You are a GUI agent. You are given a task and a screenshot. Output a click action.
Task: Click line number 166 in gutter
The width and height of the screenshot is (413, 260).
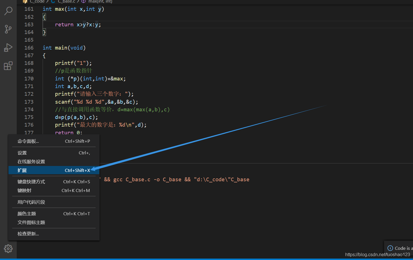click(x=29, y=48)
